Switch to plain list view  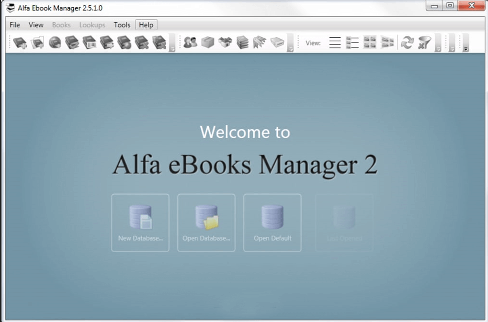[335, 43]
